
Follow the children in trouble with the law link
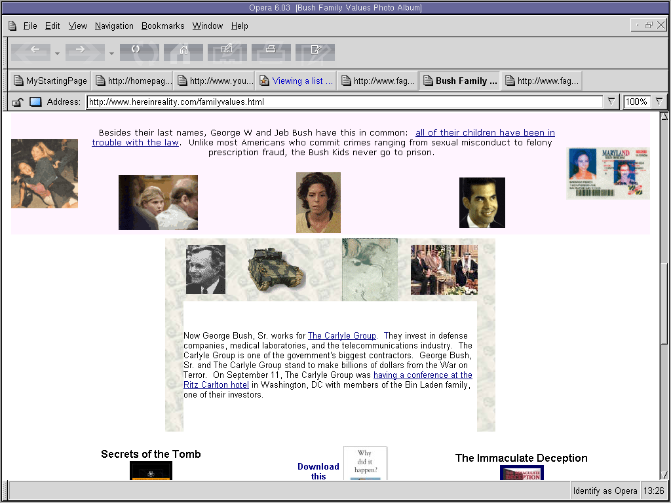point(324,138)
